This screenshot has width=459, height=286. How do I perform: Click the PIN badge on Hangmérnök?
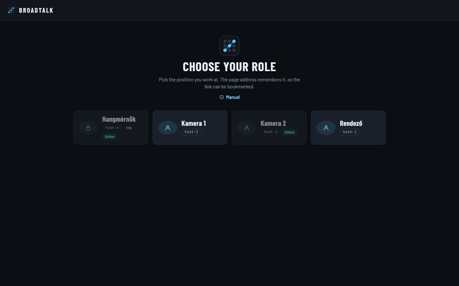click(129, 128)
